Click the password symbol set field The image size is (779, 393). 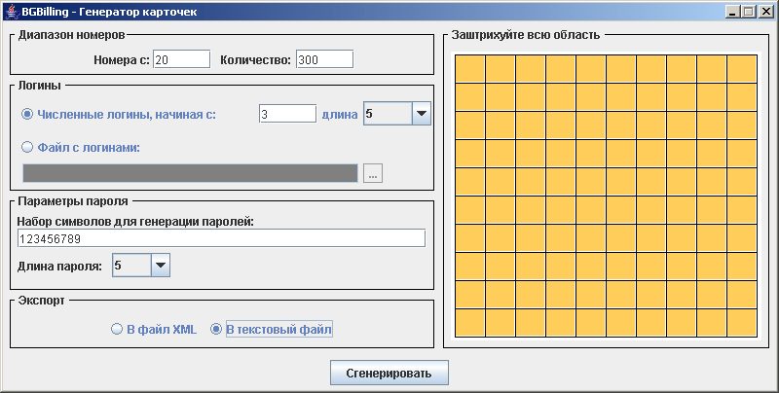(221, 238)
